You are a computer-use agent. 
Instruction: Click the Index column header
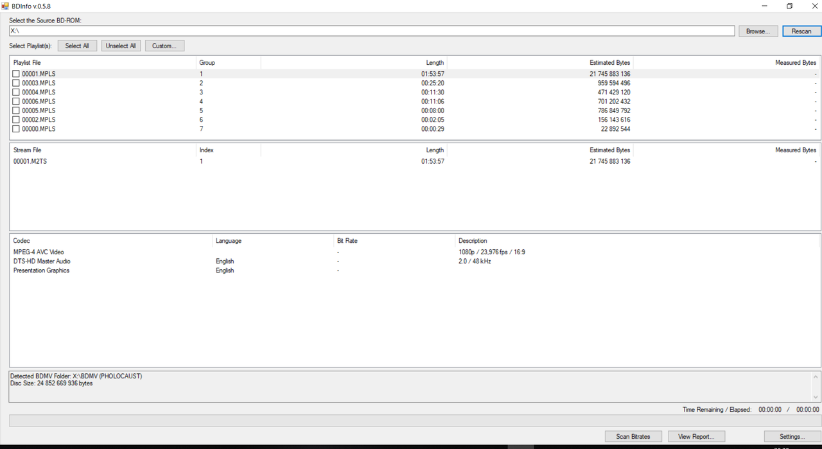[x=229, y=150]
